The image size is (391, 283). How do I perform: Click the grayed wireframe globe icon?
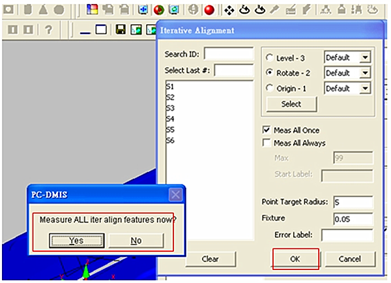194,10
